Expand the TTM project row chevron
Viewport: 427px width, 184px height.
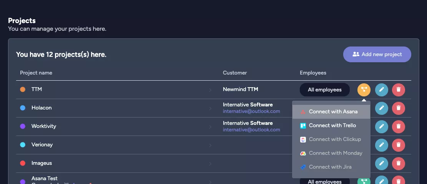click(210, 90)
